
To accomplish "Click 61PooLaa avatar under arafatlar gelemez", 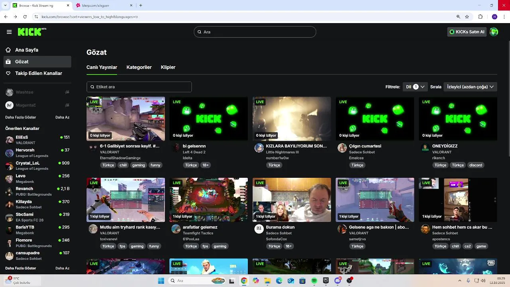I will tap(176, 229).
